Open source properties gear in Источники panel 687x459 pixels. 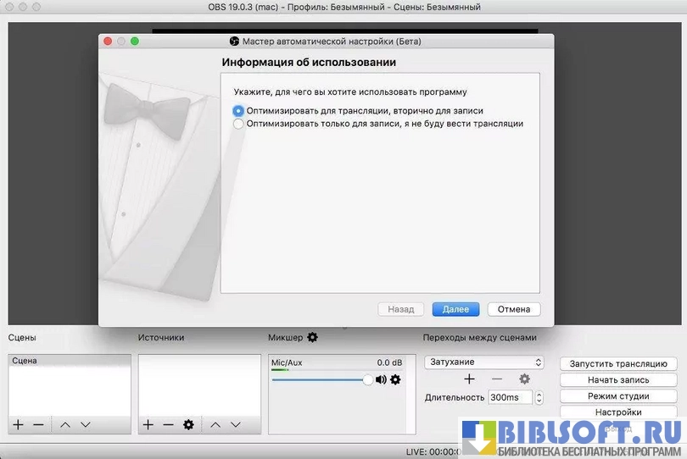pos(188,424)
